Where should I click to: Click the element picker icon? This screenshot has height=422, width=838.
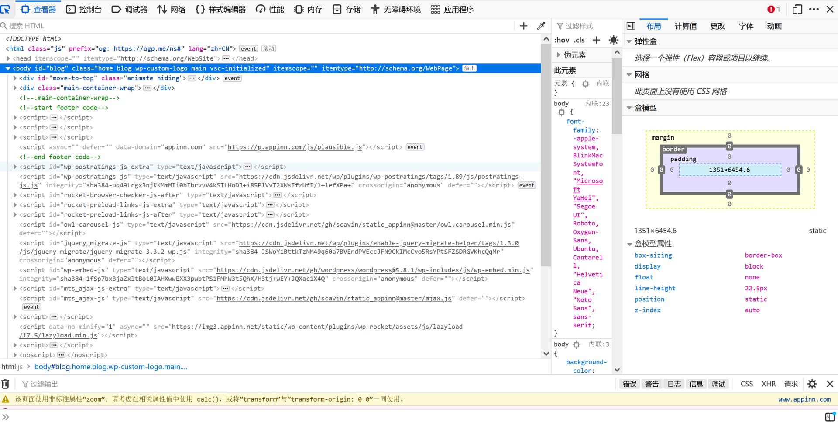click(x=6, y=9)
